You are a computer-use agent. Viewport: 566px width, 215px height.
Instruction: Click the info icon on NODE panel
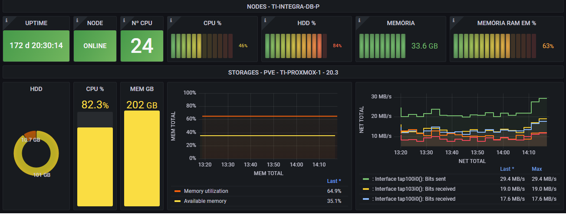(x=76, y=20)
